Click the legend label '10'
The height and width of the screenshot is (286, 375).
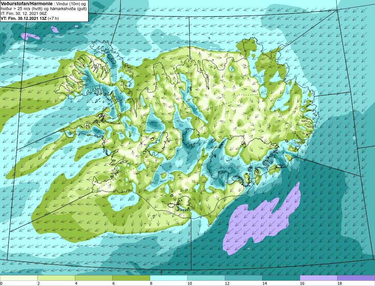(190, 283)
